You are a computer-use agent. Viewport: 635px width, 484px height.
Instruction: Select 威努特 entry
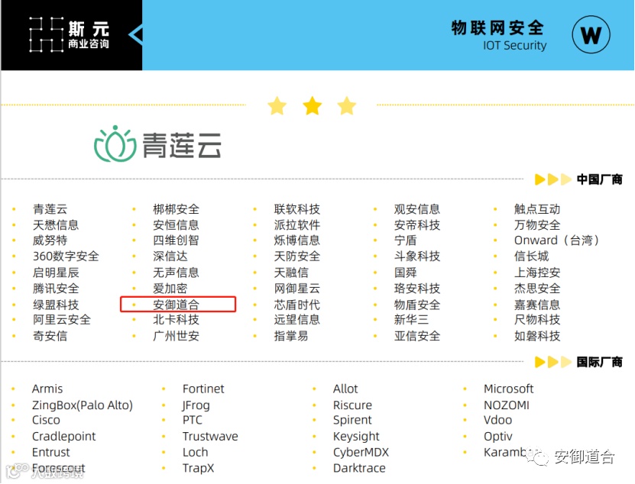click(50, 240)
